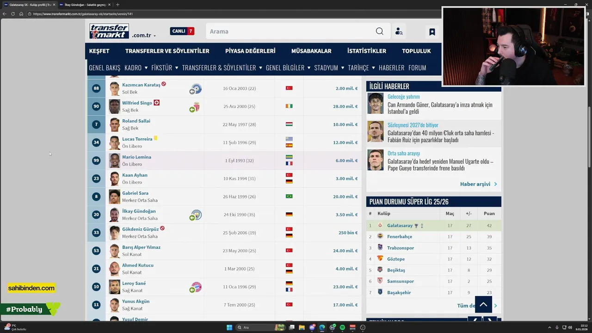Open TRANSFERLER VE SÖYLENTİLER main menu
Image resolution: width=592 pixels, height=333 pixels.
tap(167, 51)
